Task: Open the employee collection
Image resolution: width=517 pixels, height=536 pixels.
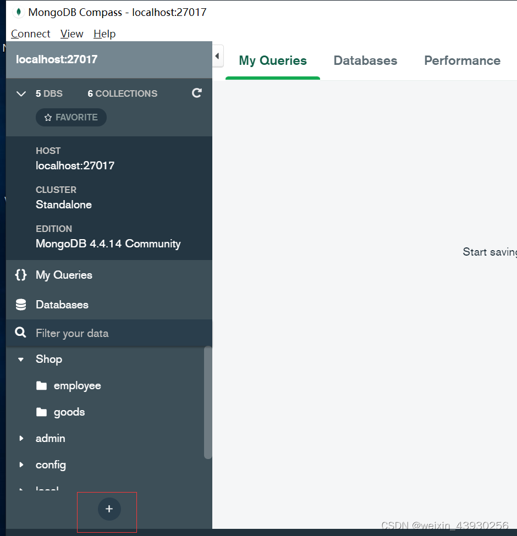Action: click(78, 386)
